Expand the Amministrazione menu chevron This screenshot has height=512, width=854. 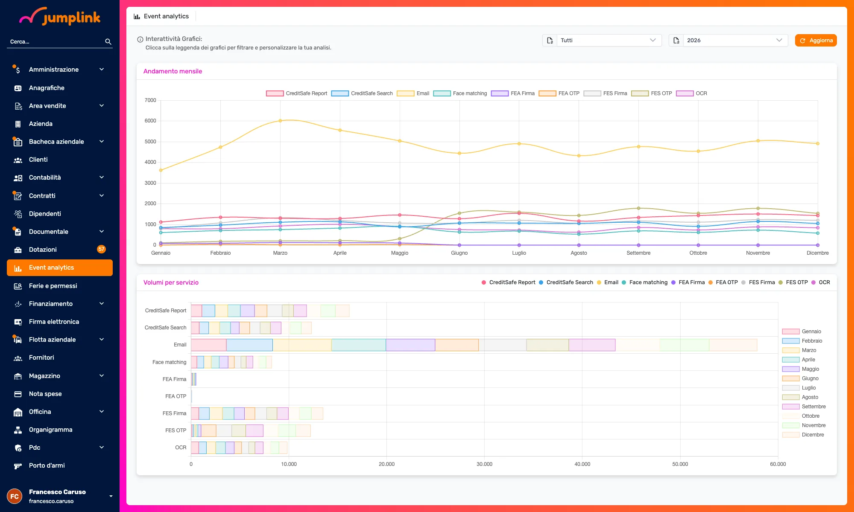point(102,70)
